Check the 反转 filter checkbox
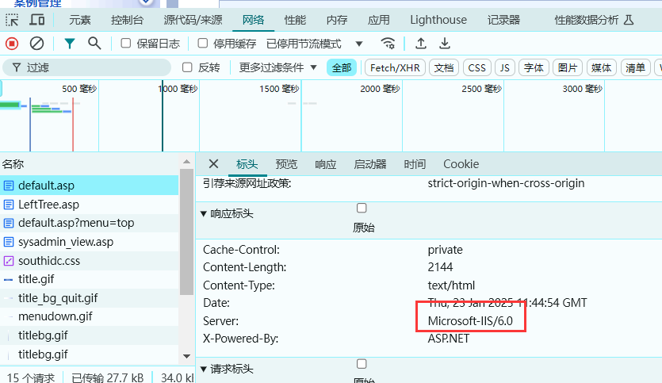 click(x=188, y=67)
